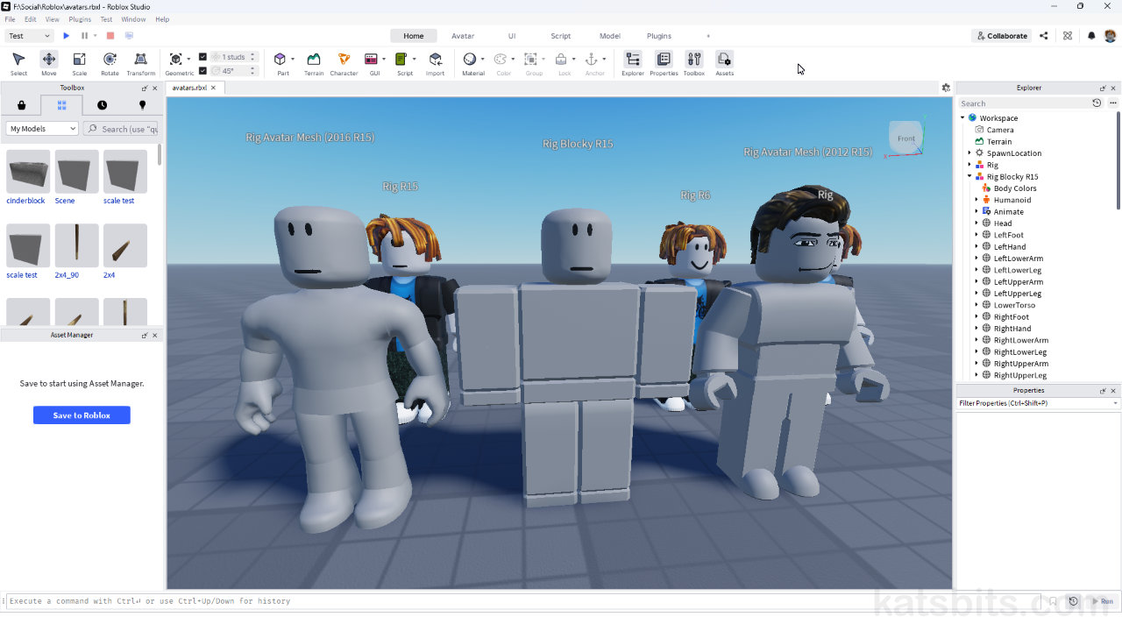Activate the Move tool
Viewport: 1122px width, 631px height.
(49, 63)
